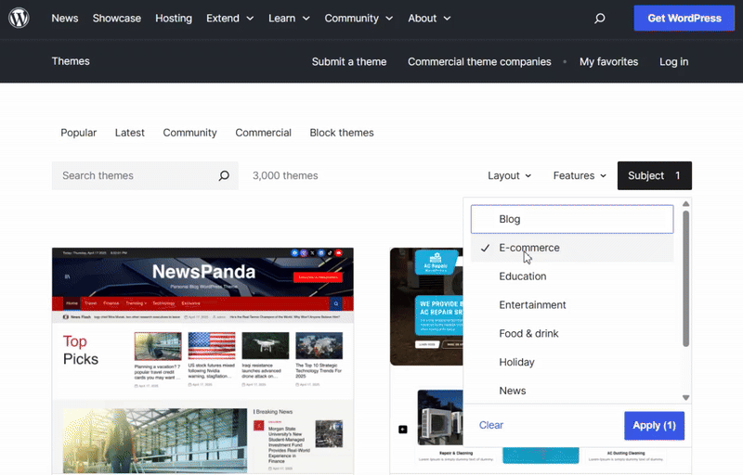743x475 pixels.
Task: Click the Get WordPress button
Action: pos(684,19)
